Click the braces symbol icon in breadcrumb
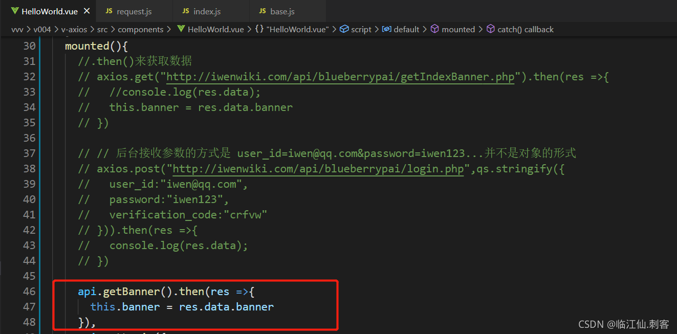Viewport: 677px width, 334px height. point(259,29)
